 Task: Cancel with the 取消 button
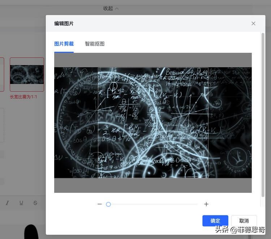coord(244,221)
